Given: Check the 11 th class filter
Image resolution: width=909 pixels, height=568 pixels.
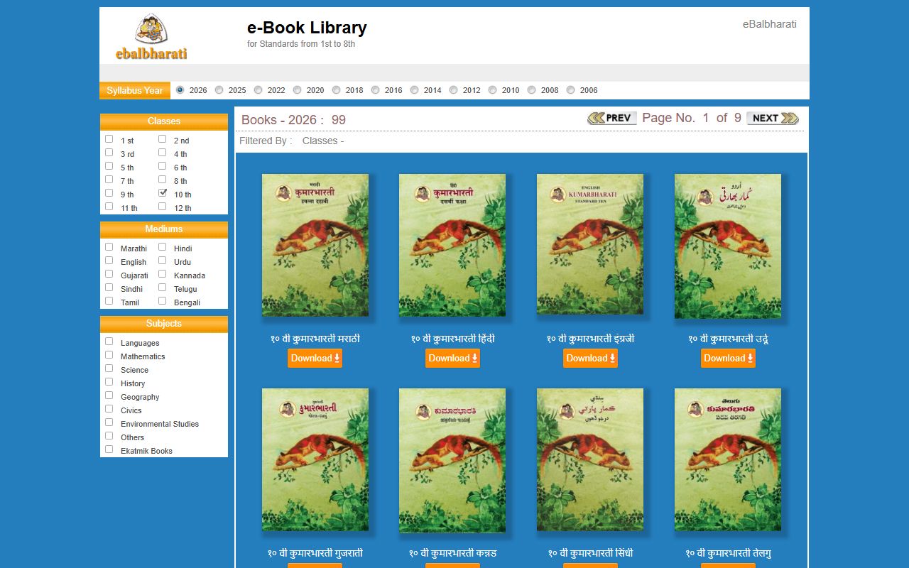Looking at the screenshot, I should click(x=109, y=207).
